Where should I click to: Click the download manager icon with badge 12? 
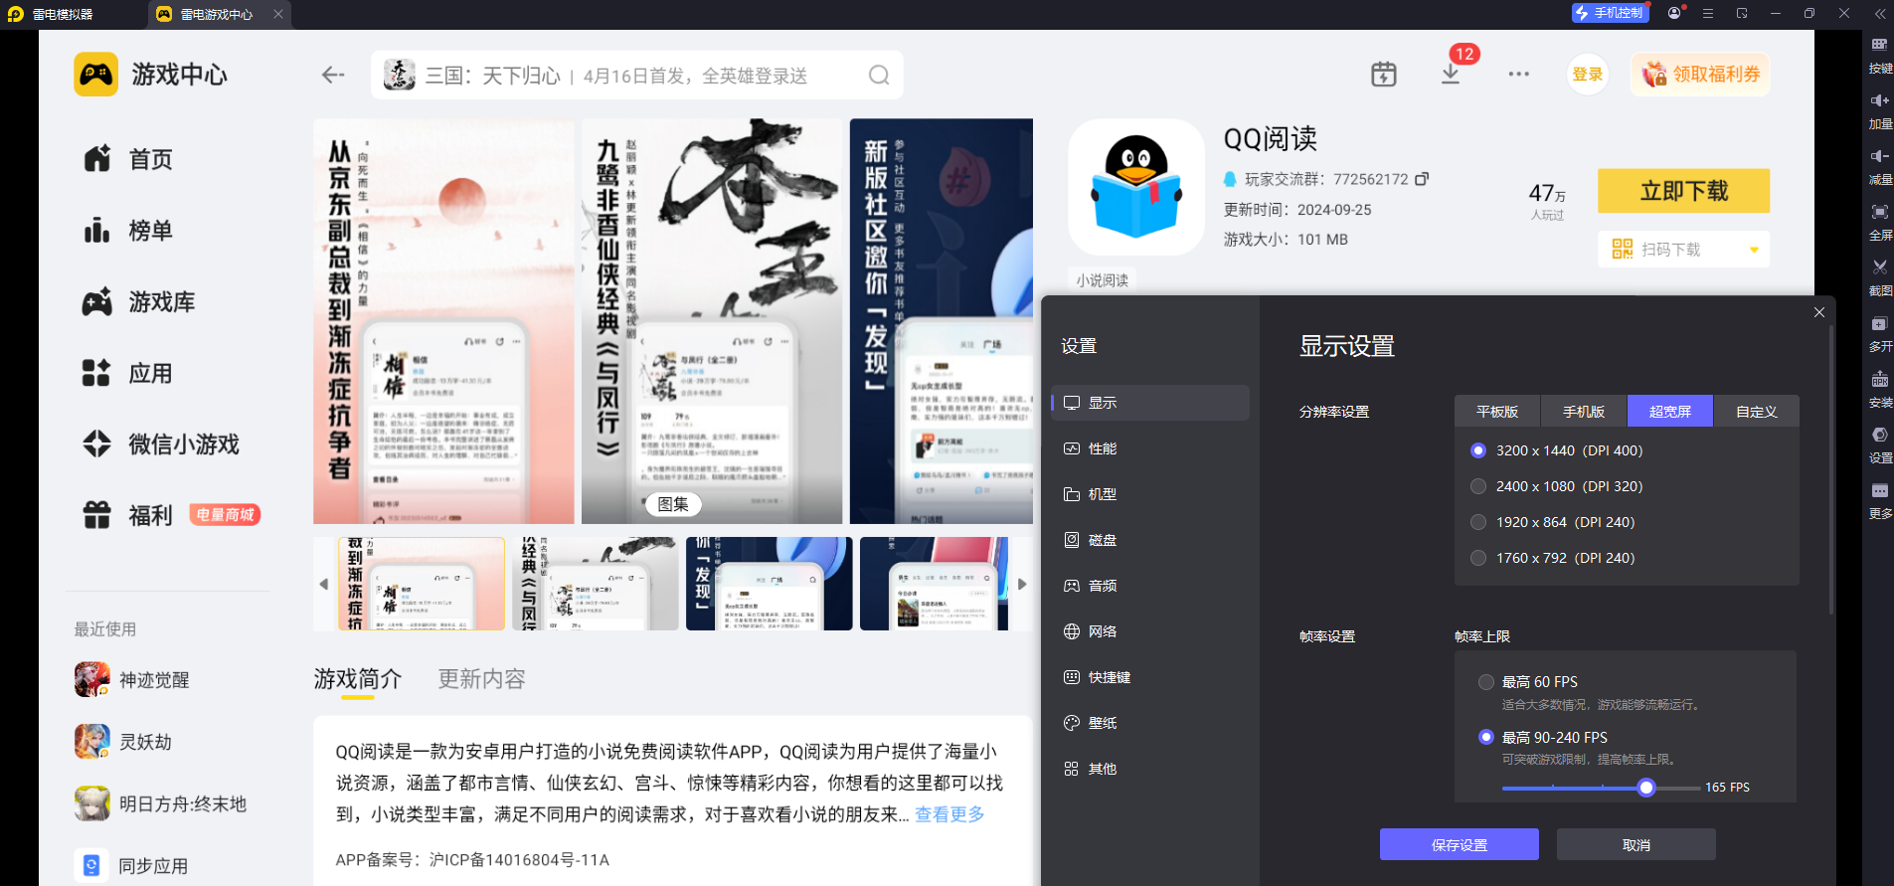click(1451, 75)
